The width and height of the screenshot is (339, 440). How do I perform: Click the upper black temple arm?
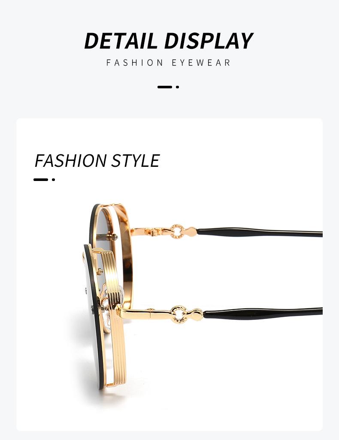[x=260, y=232]
